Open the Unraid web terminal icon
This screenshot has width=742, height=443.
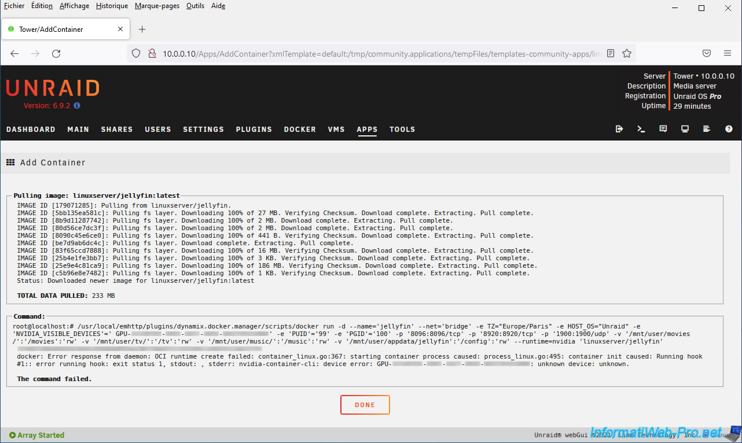pos(641,129)
